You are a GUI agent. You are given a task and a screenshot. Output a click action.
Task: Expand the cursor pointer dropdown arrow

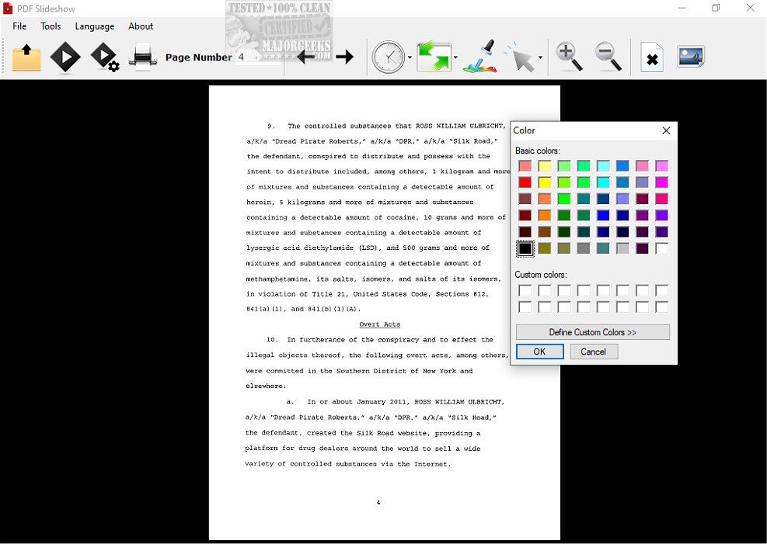pyautogui.click(x=541, y=57)
